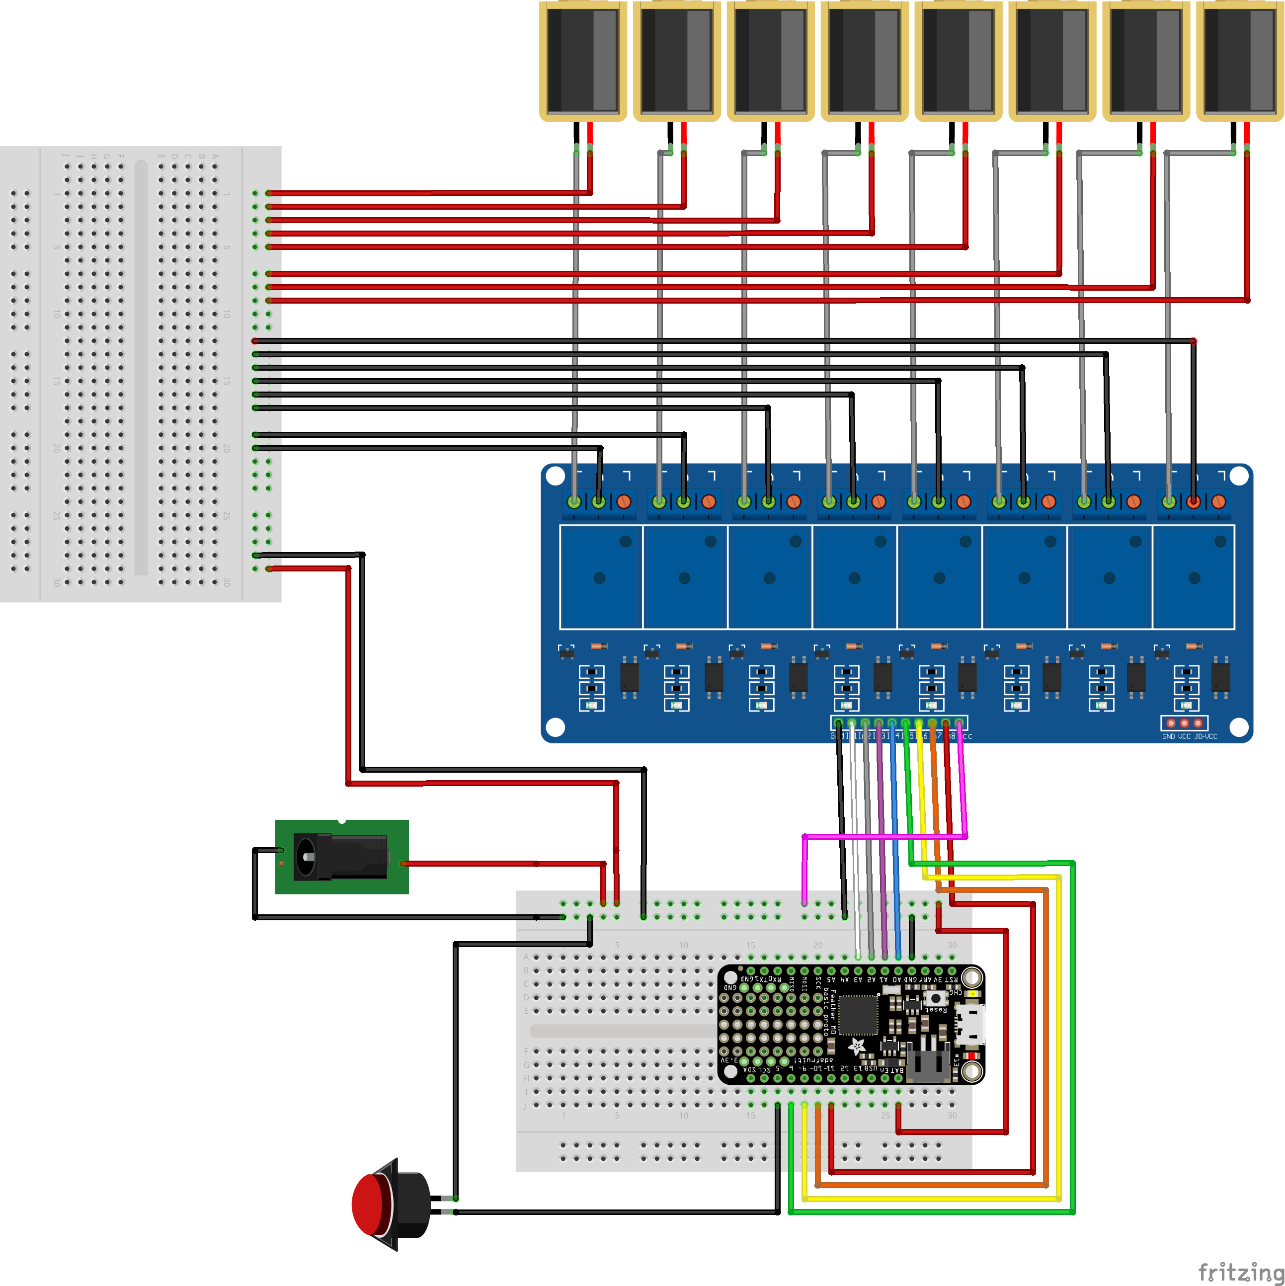The image size is (1285, 1286).
Task: Click the Adafruit flower logo on Feather
Action: [x=857, y=1046]
